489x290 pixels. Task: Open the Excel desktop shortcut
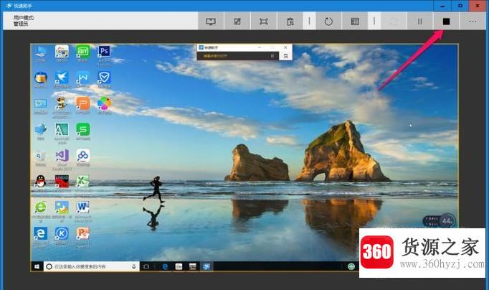83,183
